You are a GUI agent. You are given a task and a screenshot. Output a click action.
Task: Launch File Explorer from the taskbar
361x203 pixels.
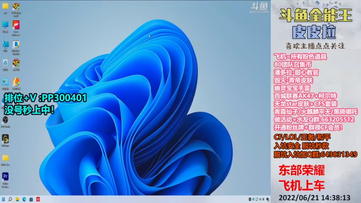click(17, 199)
